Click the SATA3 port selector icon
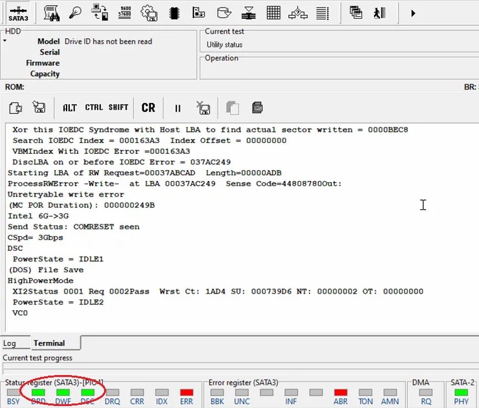This screenshot has height=408, width=479. (x=18, y=13)
